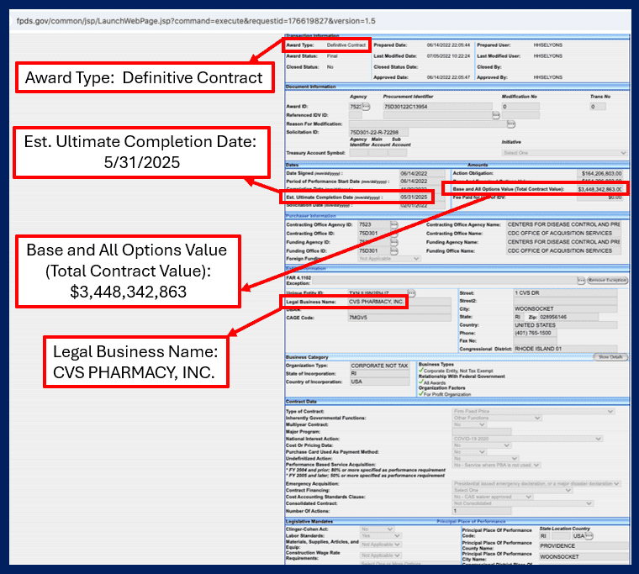Click the Fee Paid for IDV field

[599, 197]
